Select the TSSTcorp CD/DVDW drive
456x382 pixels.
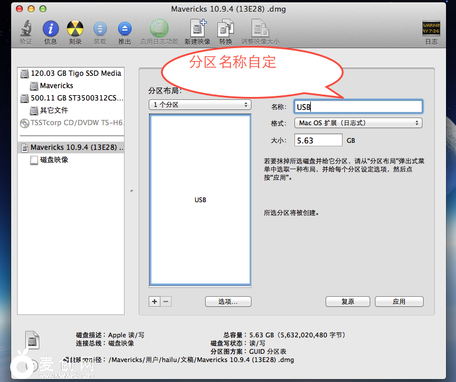pyautogui.click(x=71, y=123)
